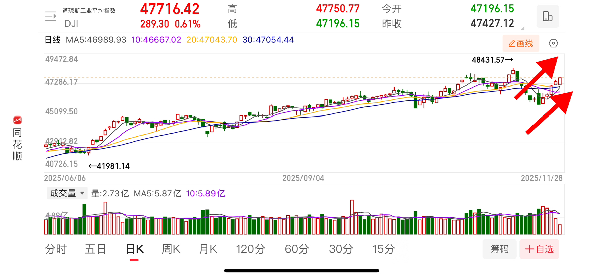This screenshot has width=603, height=278.
Task: Switch to 120分 timeframe
Action: [x=250, y=249]
